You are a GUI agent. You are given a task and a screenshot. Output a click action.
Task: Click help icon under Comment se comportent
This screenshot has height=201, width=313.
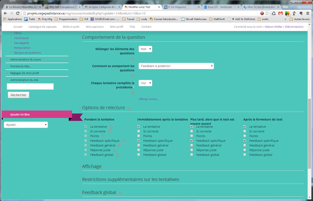click(132, 75)
